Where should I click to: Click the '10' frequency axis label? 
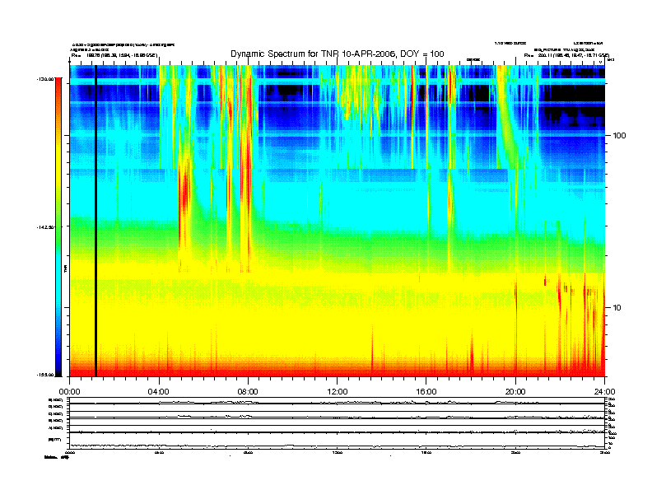(x=617, y=308)
